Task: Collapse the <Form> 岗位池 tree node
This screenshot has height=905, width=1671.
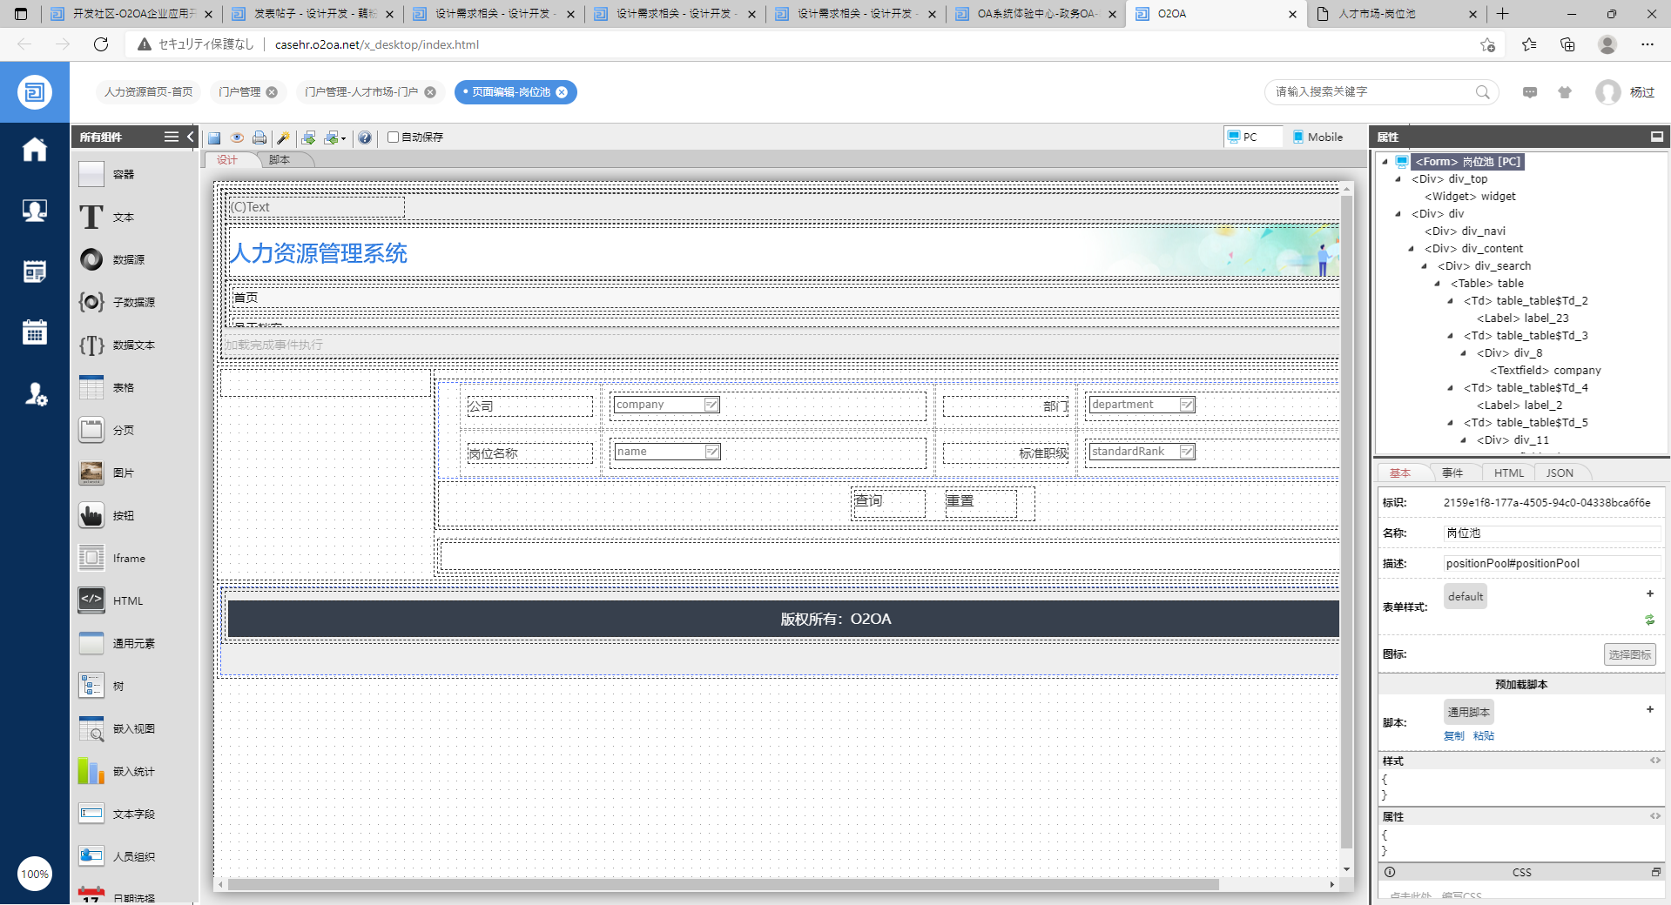Action: pos(1385,162)
